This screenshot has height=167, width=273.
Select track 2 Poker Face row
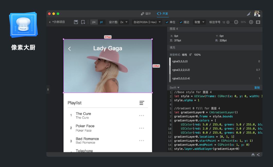coord(108,128)
